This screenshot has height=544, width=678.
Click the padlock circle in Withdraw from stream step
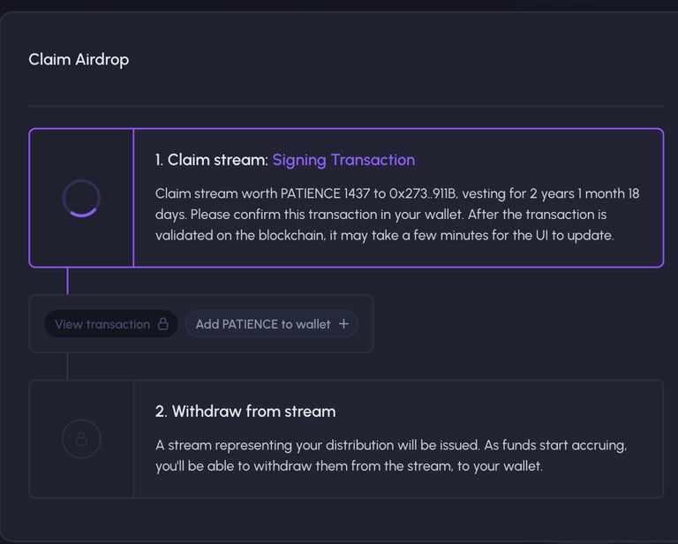pyautogui.click(x=81, y=439)
